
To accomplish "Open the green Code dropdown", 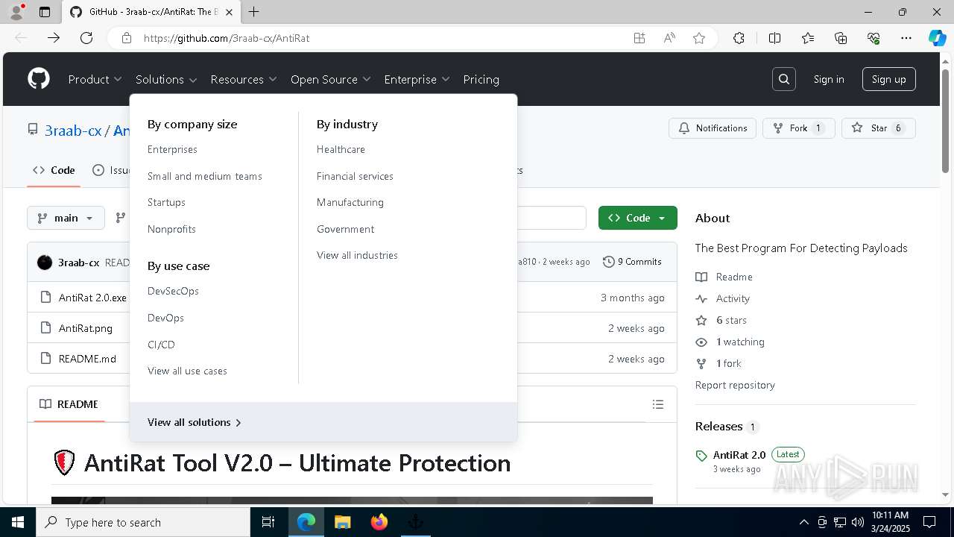I will click(637, 218).
